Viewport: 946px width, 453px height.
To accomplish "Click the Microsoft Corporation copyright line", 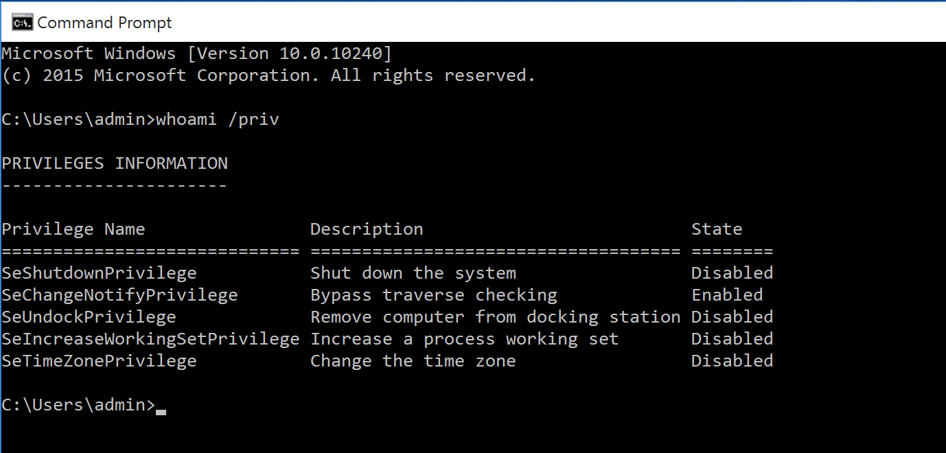I will (268, 75).
